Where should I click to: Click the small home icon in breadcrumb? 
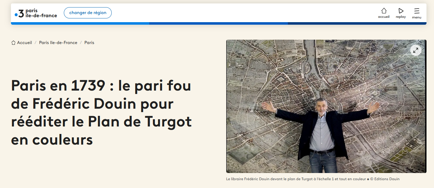coord(13,43)
